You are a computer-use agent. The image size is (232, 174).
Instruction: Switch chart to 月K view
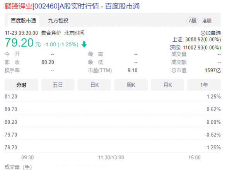coord(167,85)
